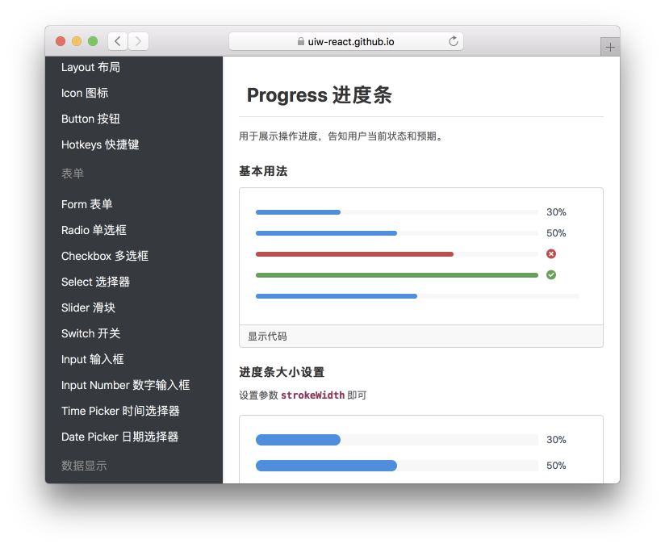Click the green completed progress bar
Screen dimensions: 665x548
[397, 275]
